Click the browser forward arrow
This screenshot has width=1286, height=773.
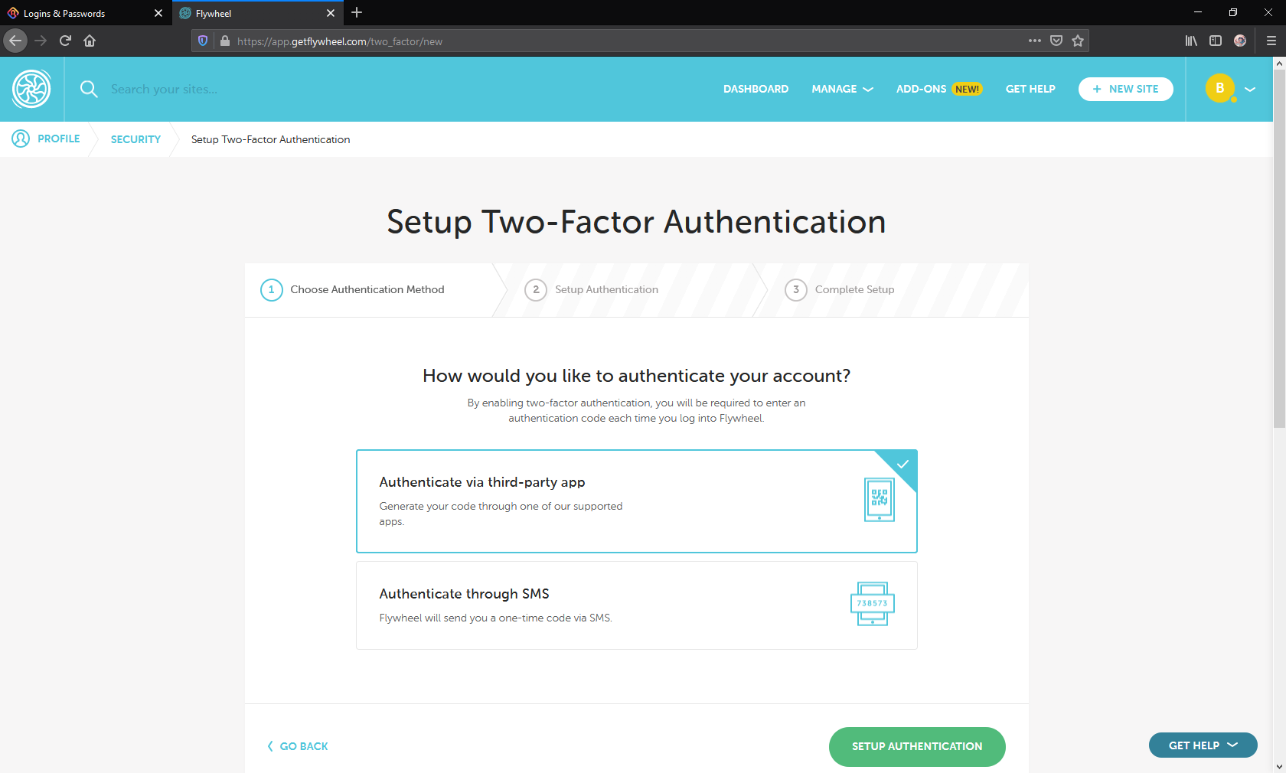[41, 41]
